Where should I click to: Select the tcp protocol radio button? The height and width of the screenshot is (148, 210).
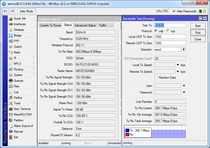pos(168,31)
